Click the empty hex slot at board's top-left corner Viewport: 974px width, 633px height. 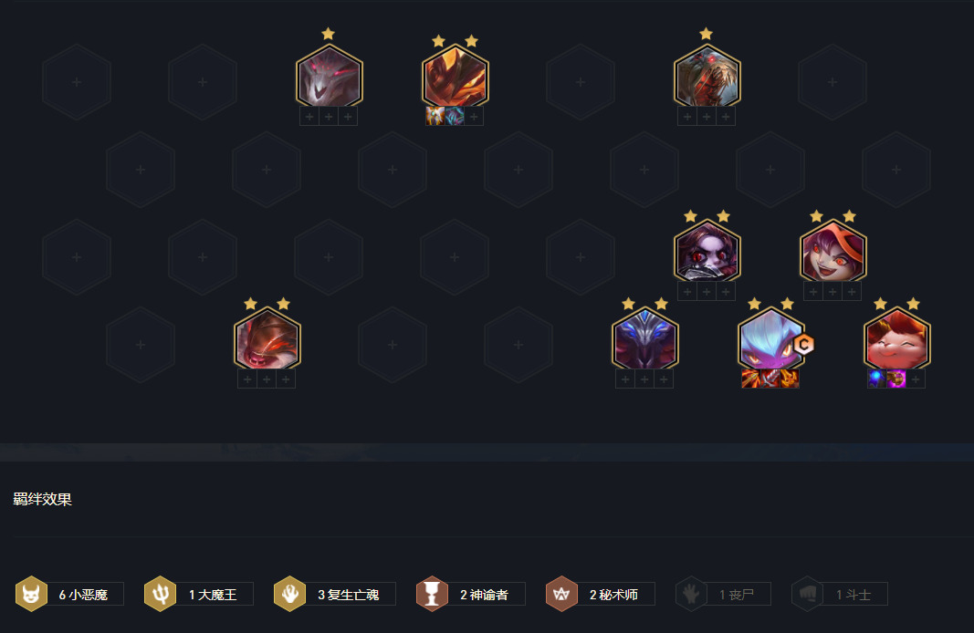(77, 82)
